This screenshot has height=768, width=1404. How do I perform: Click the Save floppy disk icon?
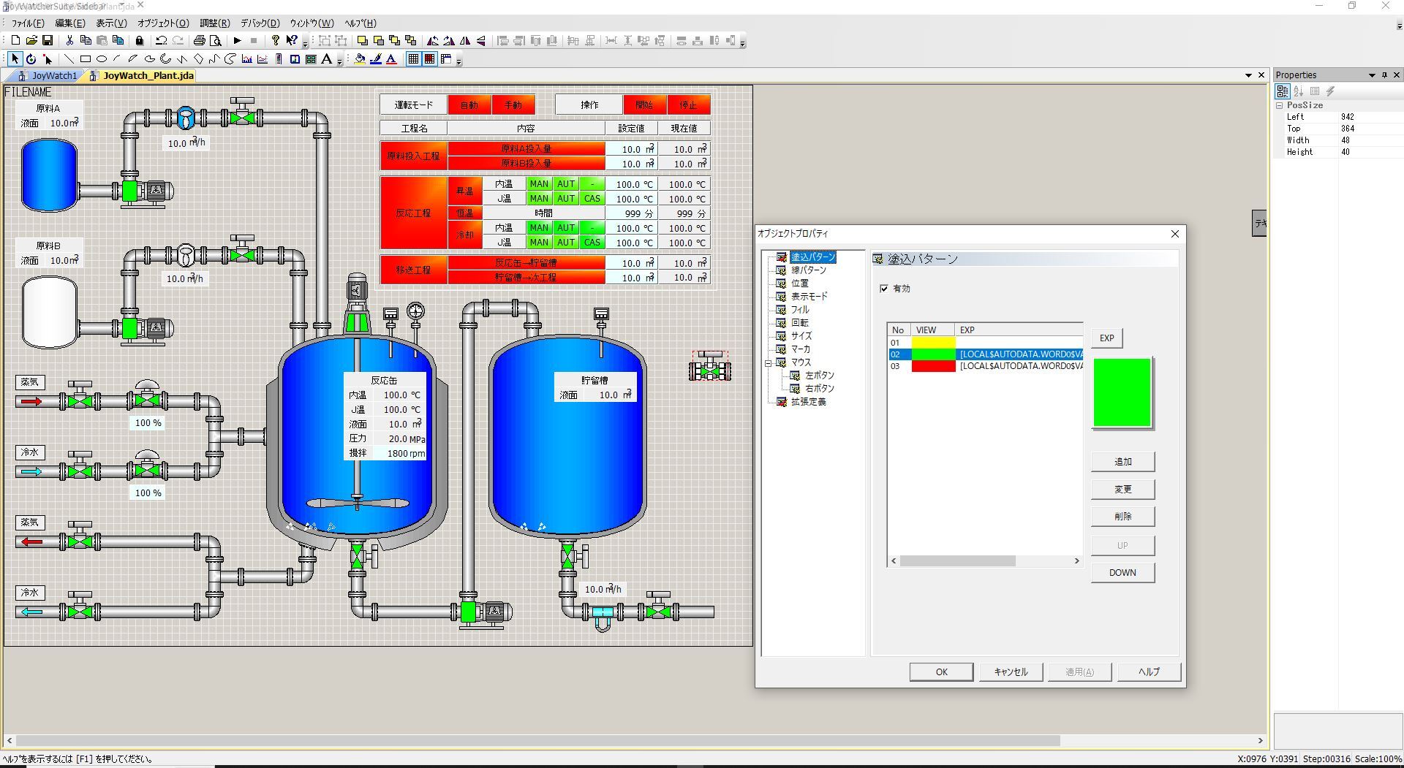click(x=48, y=41)
